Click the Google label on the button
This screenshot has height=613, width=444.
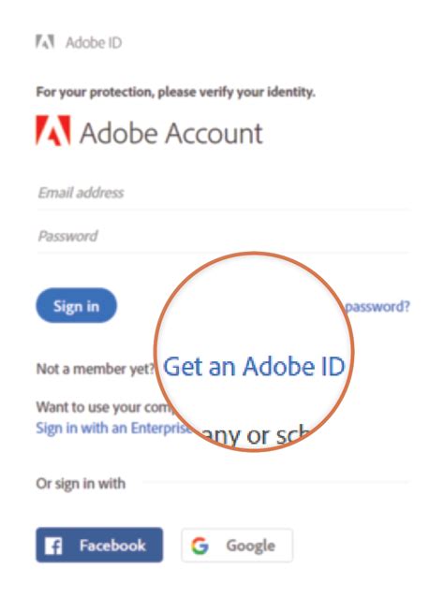pos(251,546)
